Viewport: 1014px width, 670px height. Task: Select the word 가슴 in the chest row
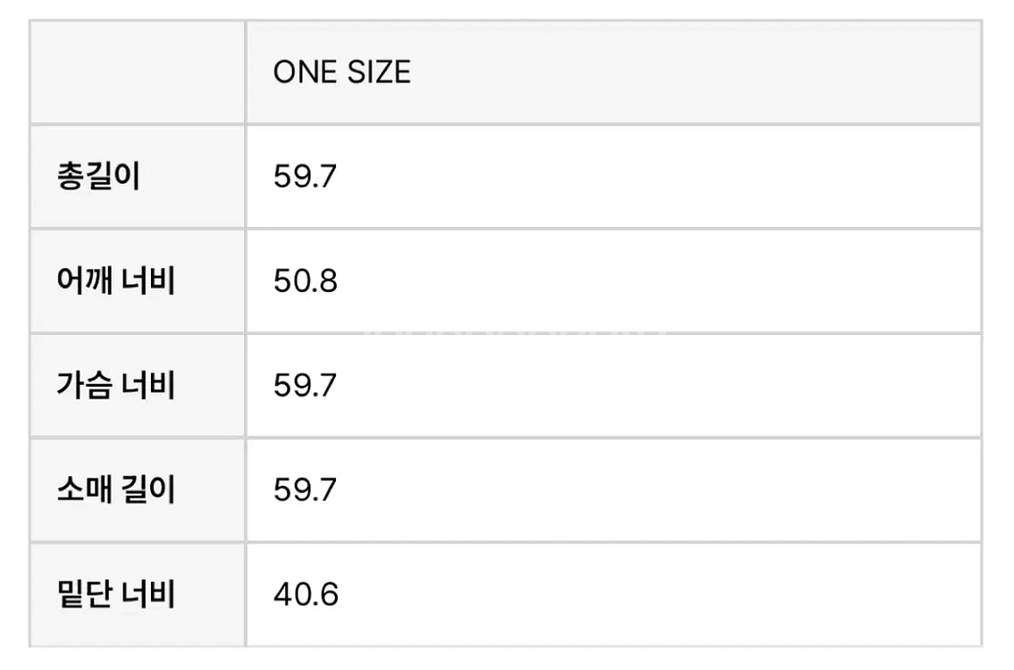pos(85,385)
